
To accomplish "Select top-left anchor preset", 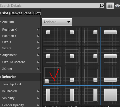I will [x=53, y=37].
